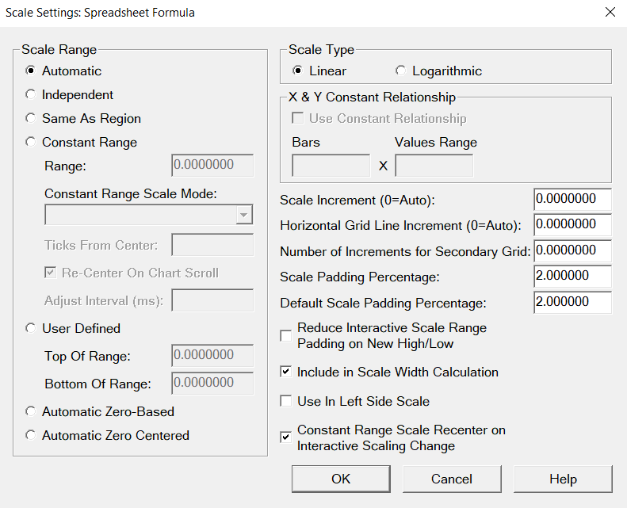Click the Scale Increment input field
This screenshot has height=508, width=627.
coord(572,198)
